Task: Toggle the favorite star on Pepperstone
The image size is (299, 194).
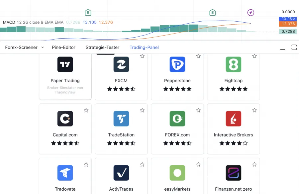Action: click(x=198, y=56)
